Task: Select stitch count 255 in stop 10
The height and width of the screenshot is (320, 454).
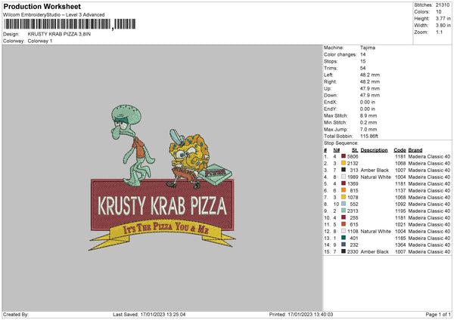Action: [354, 218]
